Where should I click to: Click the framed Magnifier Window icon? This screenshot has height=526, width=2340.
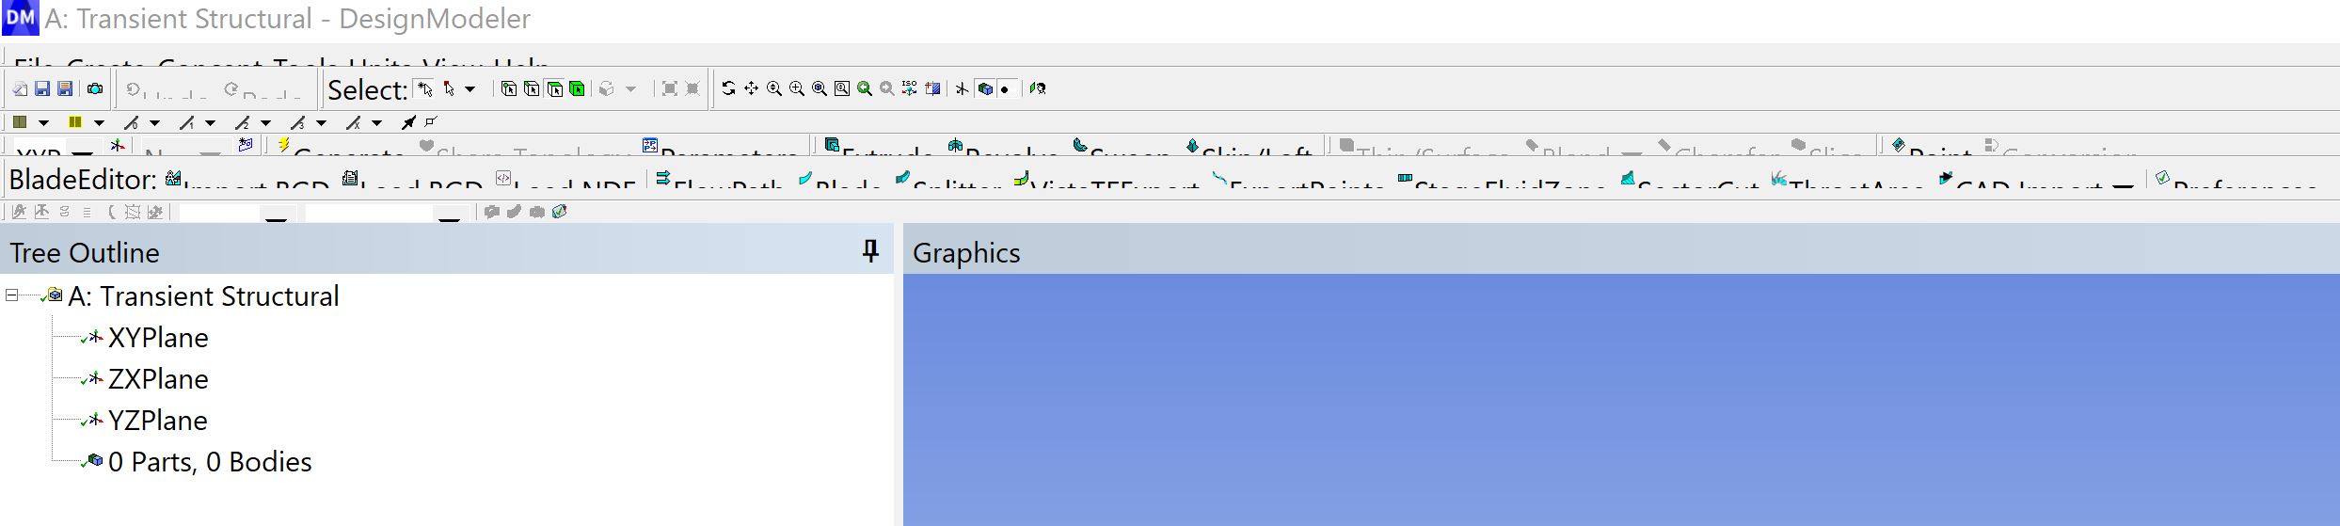click(842, 88)
